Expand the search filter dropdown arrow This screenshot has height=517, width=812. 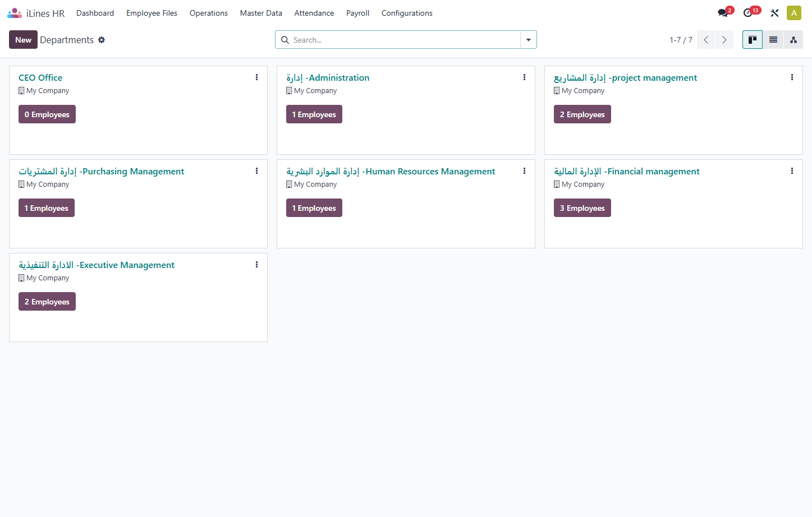pos(529,40)
